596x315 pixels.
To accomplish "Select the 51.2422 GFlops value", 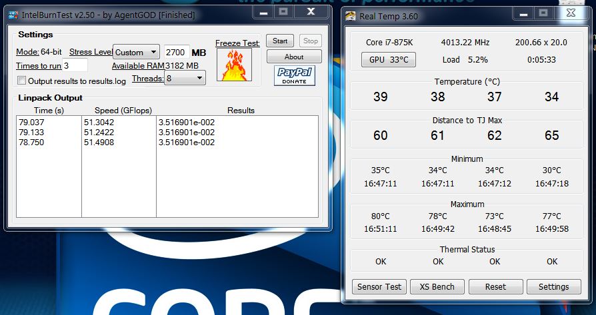I will coord(99,132).
